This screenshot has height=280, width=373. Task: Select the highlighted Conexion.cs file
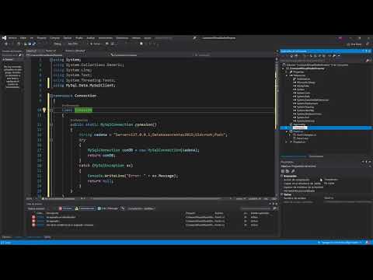(300, 128)
